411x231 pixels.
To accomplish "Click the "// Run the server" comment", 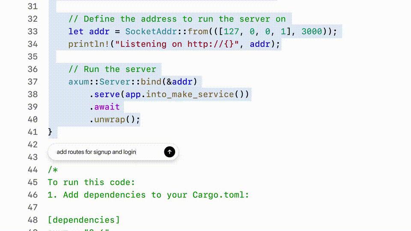I will (112, 69).
